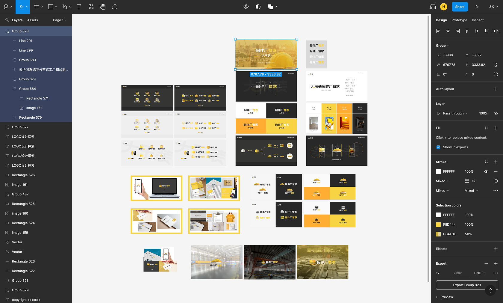Open help with question mark button
503x303 pixels.
point(490,290)
